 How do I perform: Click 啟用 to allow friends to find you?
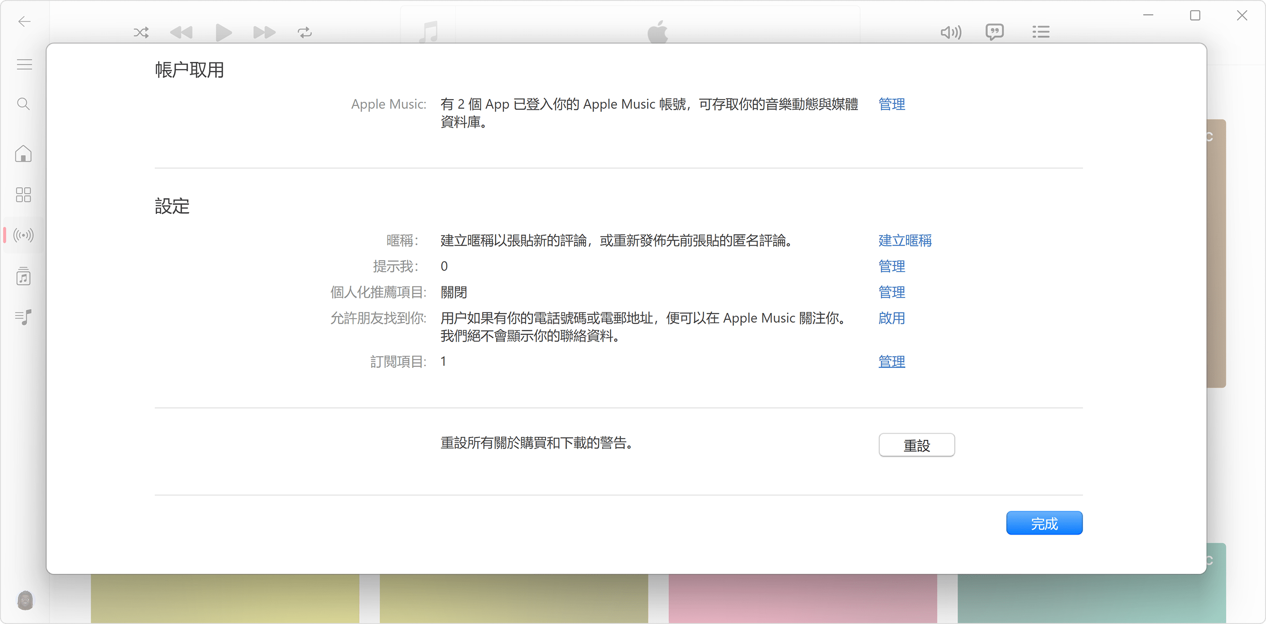[891, 319]
